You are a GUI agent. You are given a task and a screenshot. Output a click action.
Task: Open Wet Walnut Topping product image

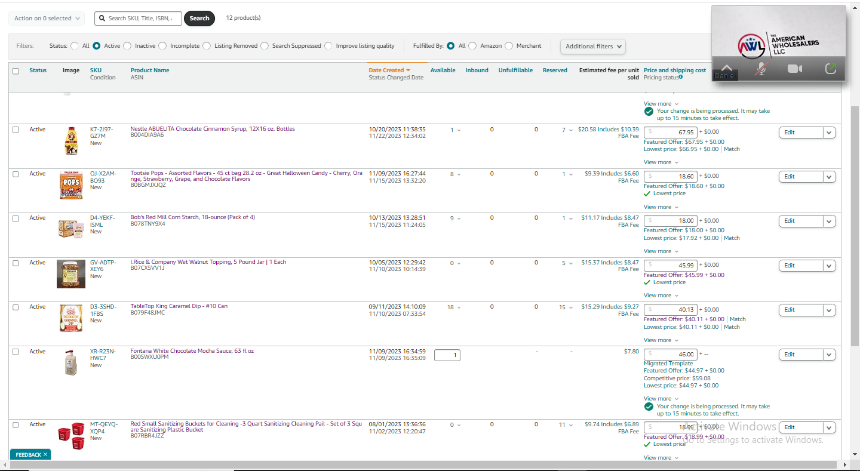[71, 274]
